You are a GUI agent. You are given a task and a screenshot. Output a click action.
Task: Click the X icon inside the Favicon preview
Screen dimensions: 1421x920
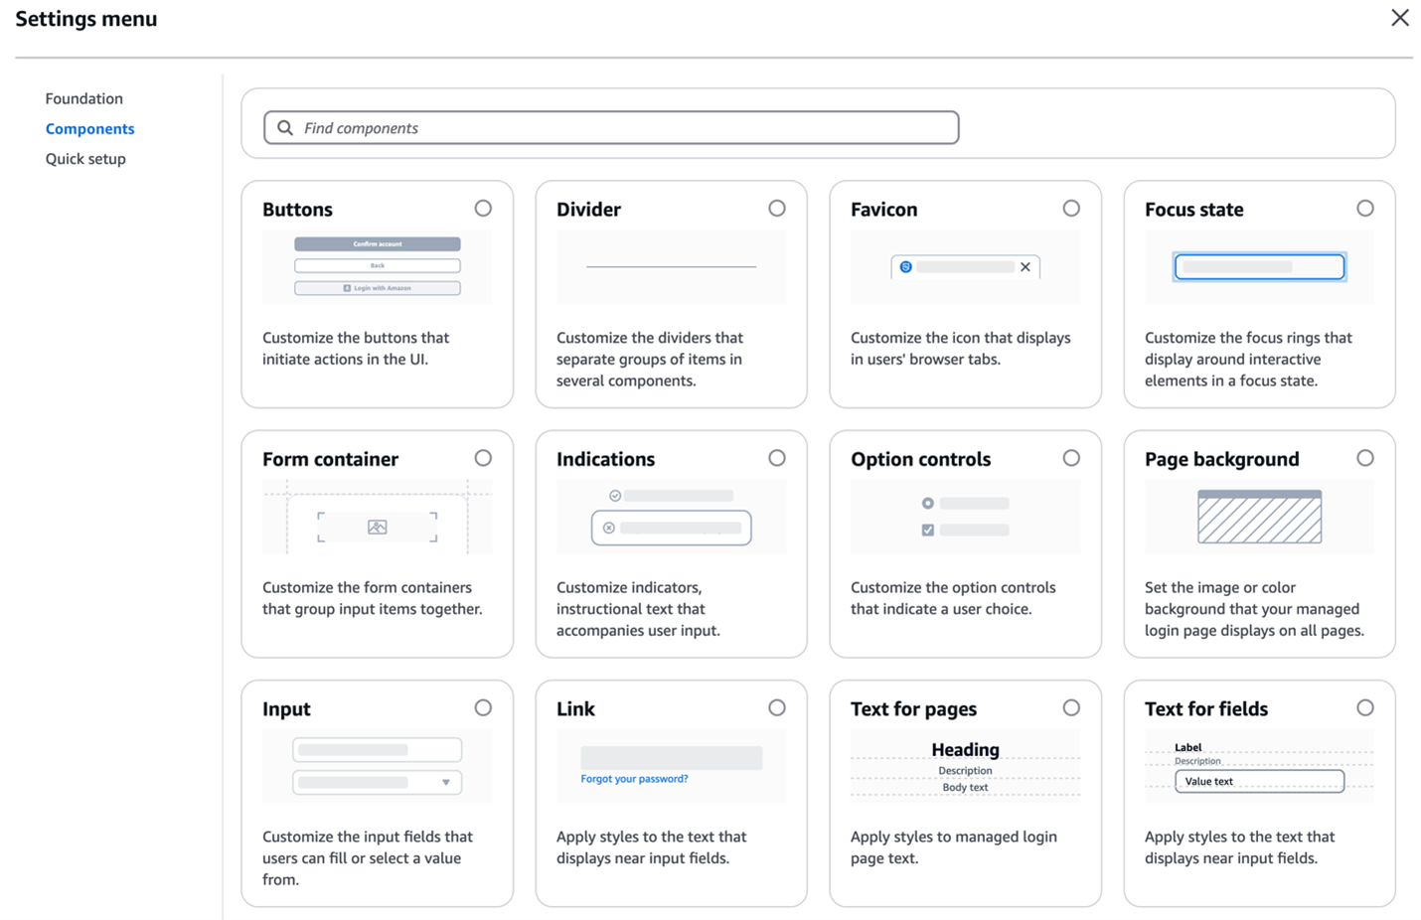[x=1026, y=266]
